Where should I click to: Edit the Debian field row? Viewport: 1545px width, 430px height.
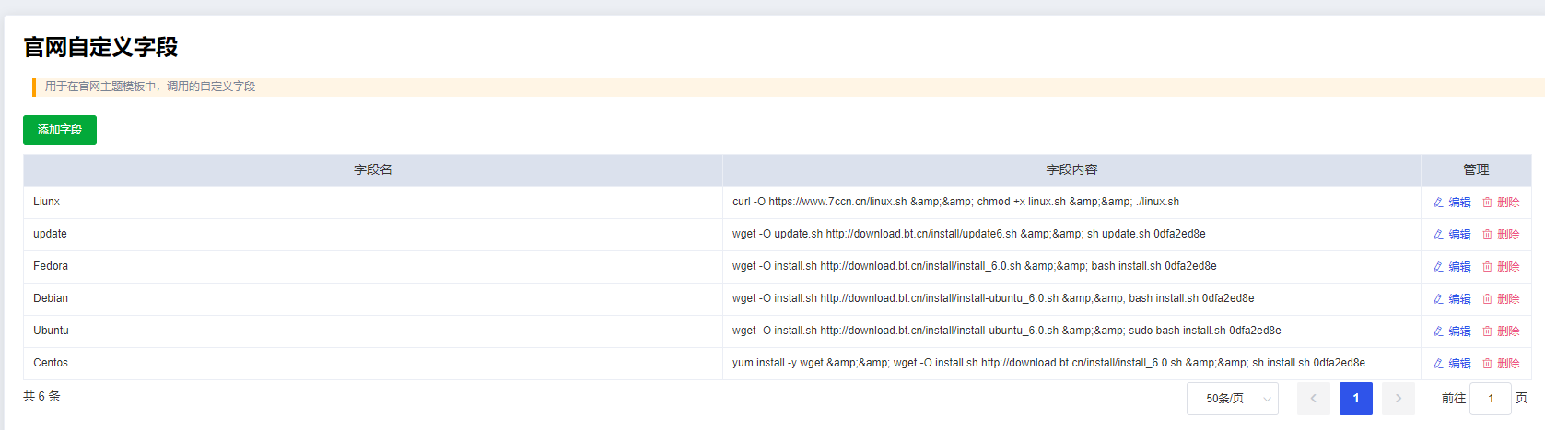click(x=1452, y=299)
